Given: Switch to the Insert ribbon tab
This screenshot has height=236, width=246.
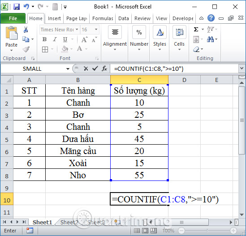Looking at the screenshot, I should point(54,18).
